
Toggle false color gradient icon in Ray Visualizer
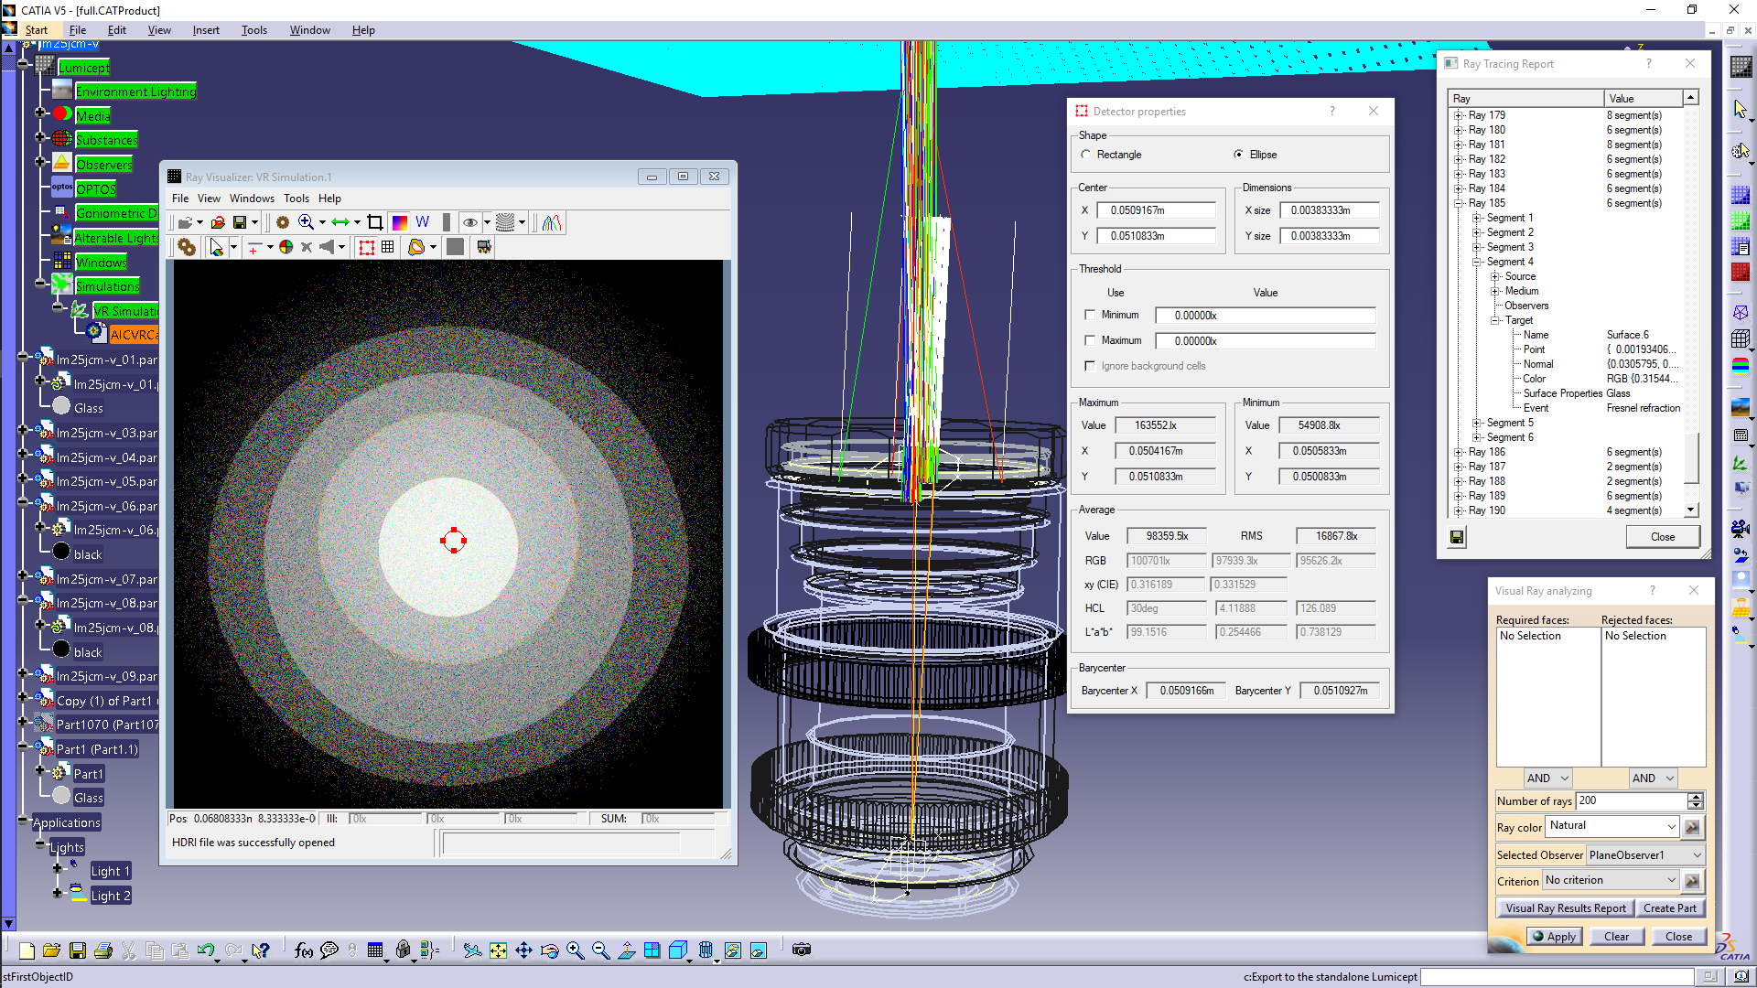pyautogui.click(x=400, y=222)
